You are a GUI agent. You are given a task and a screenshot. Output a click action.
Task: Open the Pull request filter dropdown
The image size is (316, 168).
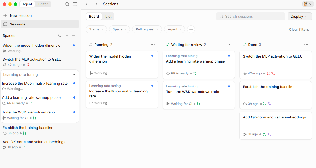(x=147, y=29)
